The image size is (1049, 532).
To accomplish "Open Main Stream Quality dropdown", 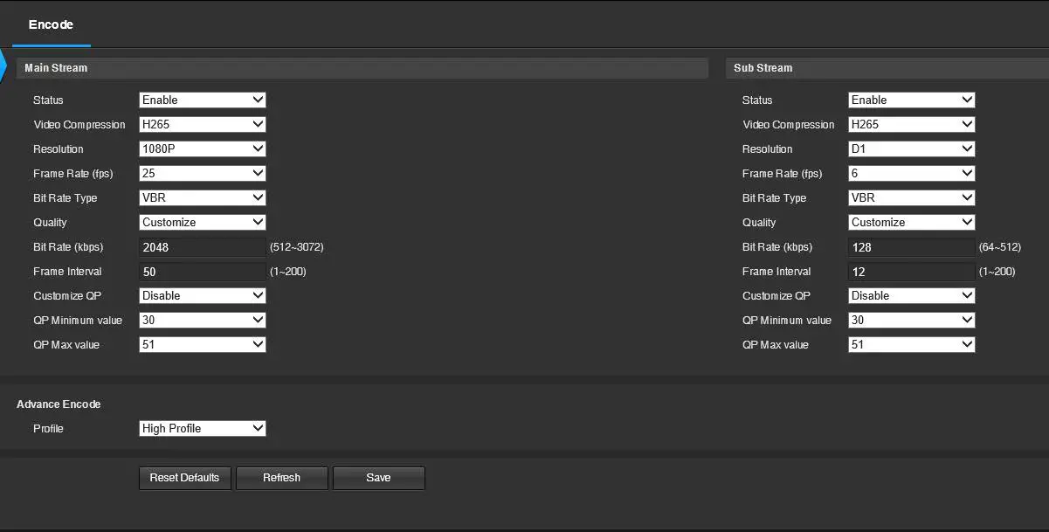I will (203, 223).
